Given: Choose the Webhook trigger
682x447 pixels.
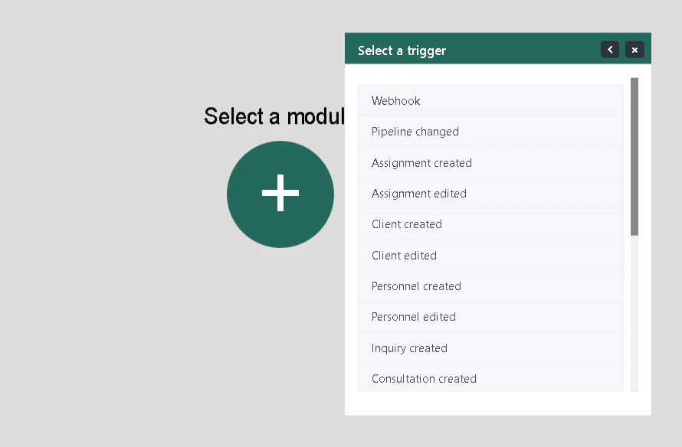Looking at the screenshot, I should coord(490,101).
